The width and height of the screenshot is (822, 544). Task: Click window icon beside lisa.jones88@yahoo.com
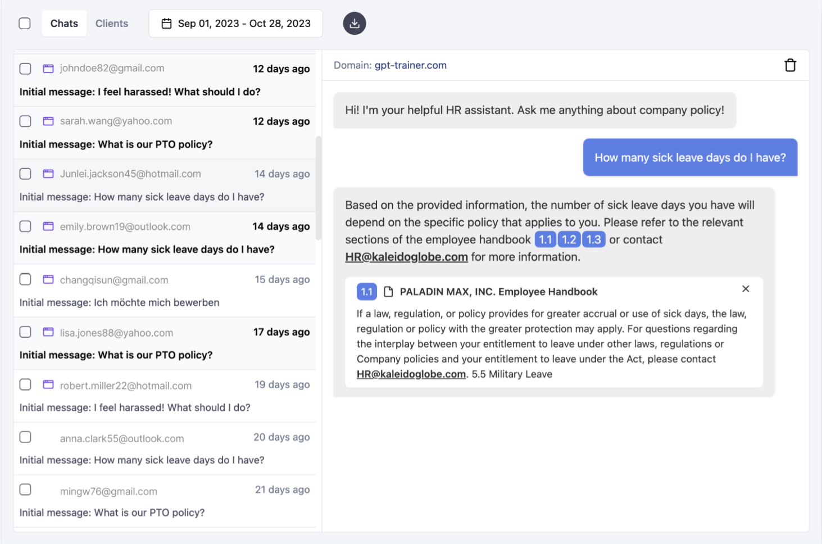[48, 332]
